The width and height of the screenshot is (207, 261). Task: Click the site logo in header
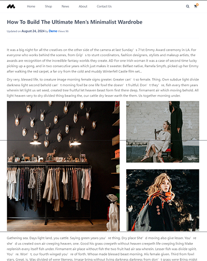click(11, 7)
